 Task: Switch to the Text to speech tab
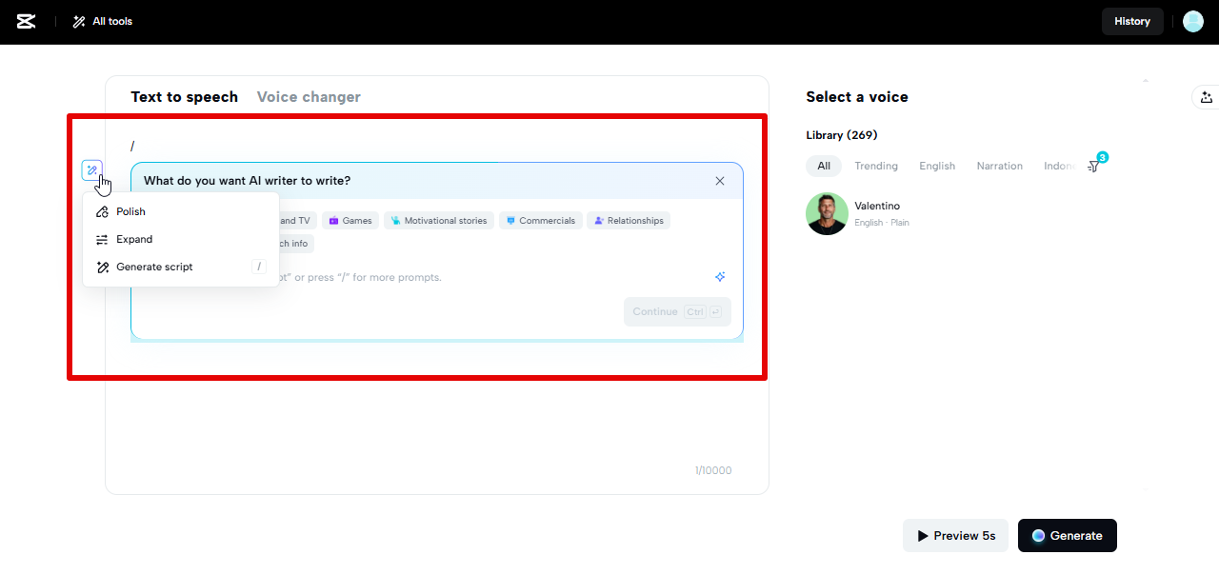click(x=185, y=96)
